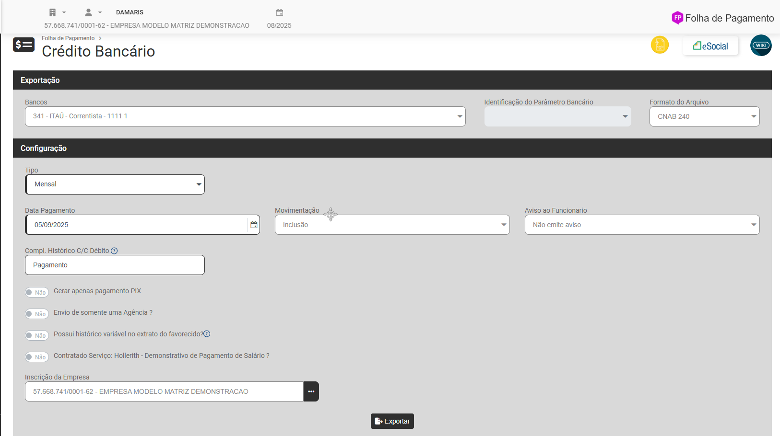
Task: Toggle Gerar apenas pagamento PIX switch
Action: click(x=37, y=292)
